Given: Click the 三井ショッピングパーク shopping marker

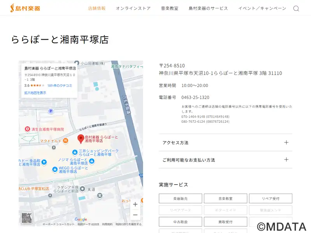Looking at the screenshot, I should pyautogui.click(x=75, y=152).
